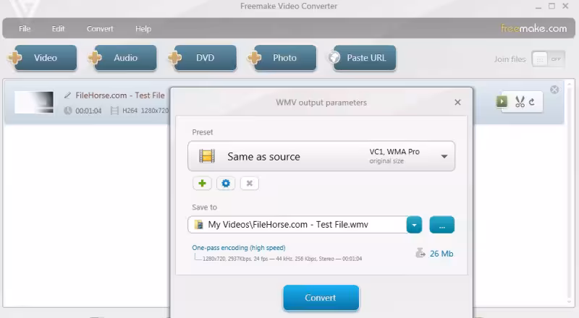
Task: Toggle the Join files switch
Action: point(548,59)
